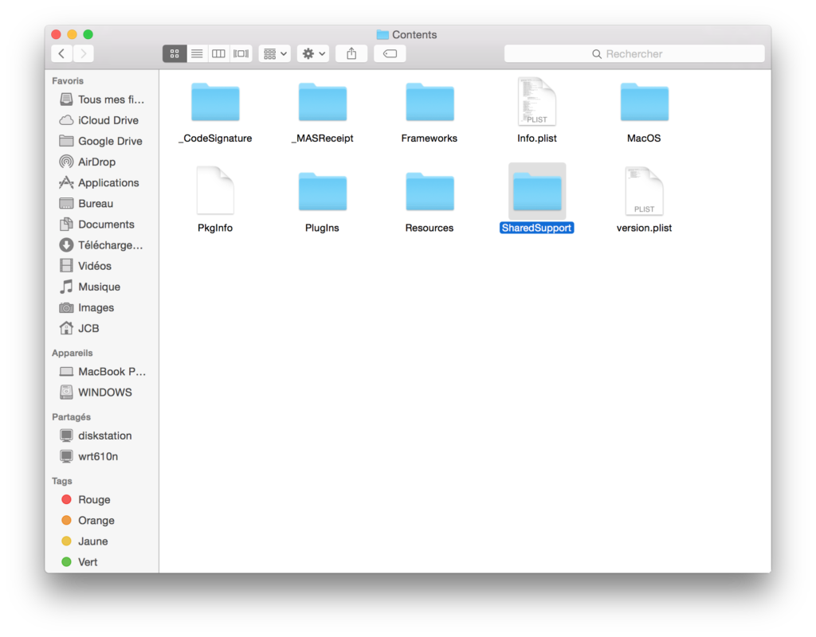This screenshot has width=816, height=637.
Task: Click the Partagés section header
Action: click(x=71, y=416)
